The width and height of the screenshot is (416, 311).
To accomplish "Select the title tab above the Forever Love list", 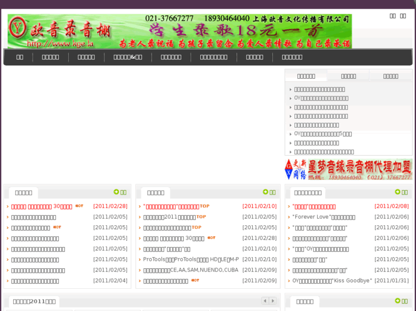I will pos(308,193).
